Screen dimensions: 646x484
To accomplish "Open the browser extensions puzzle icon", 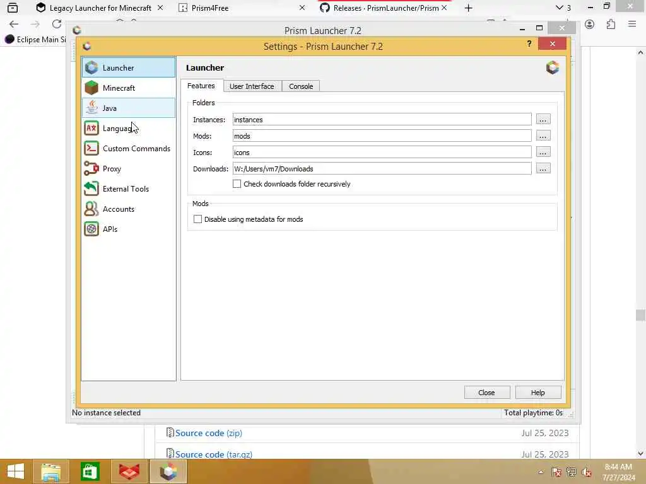I will click(611, 25).
